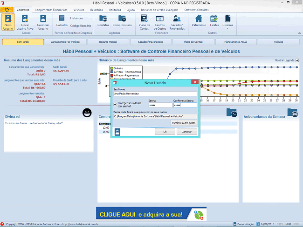Open Sacados/Favorecidos ribbon icon
303x227 pixels.
coord(177,22)
